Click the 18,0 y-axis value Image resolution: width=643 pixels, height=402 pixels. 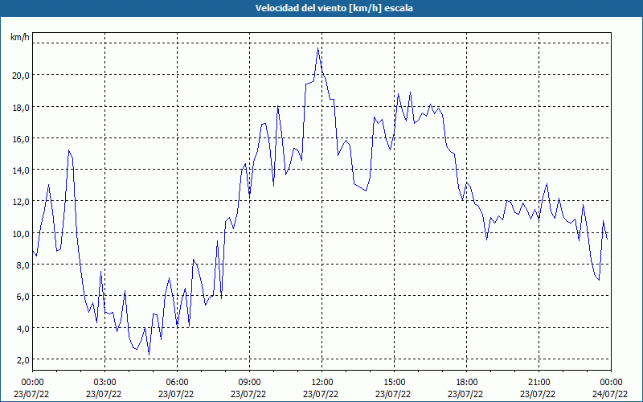(x=21, y=107)
